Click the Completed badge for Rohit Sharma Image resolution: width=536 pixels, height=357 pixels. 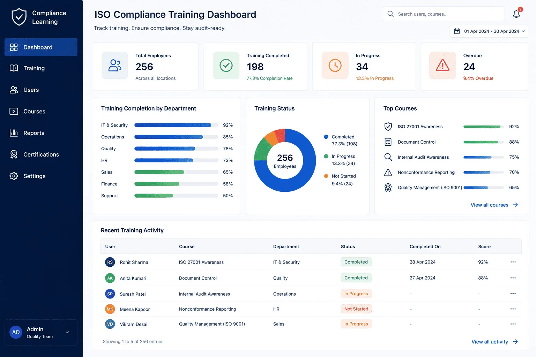[x=356, y=262]
